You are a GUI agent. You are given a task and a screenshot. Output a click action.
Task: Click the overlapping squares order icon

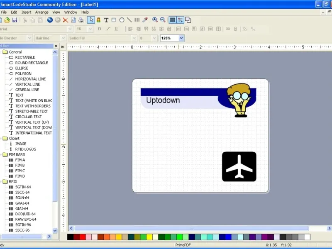188,20
